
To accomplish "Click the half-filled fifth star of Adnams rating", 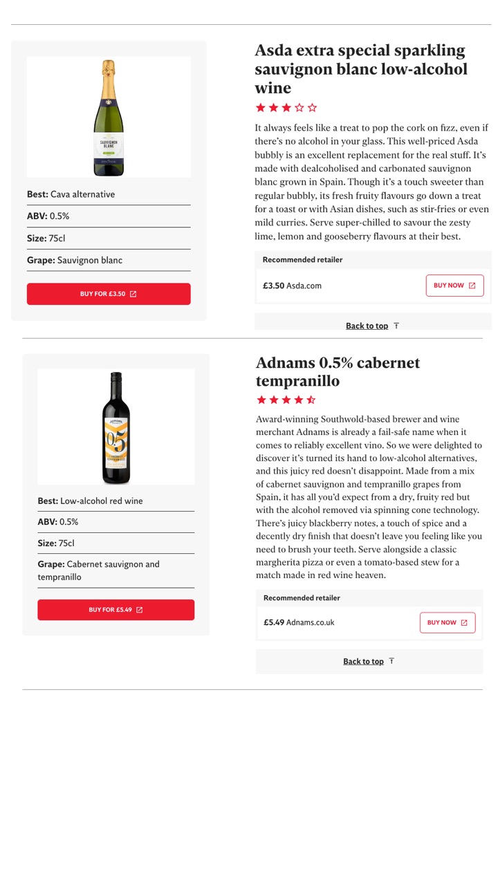I will pyautogui.click(x=311, y=400).
